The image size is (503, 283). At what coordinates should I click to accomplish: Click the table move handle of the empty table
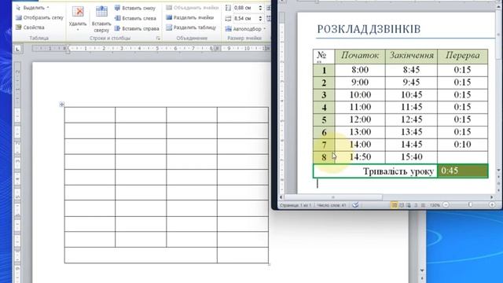62,105
